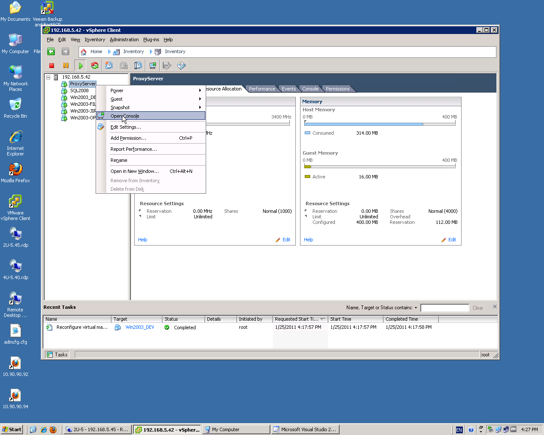Click the CD/DVD device toolbar icon
544x435 pixels.
[x=181, y=65]
